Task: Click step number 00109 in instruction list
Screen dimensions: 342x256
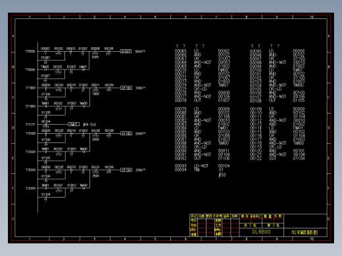Action: click(255, 109)
